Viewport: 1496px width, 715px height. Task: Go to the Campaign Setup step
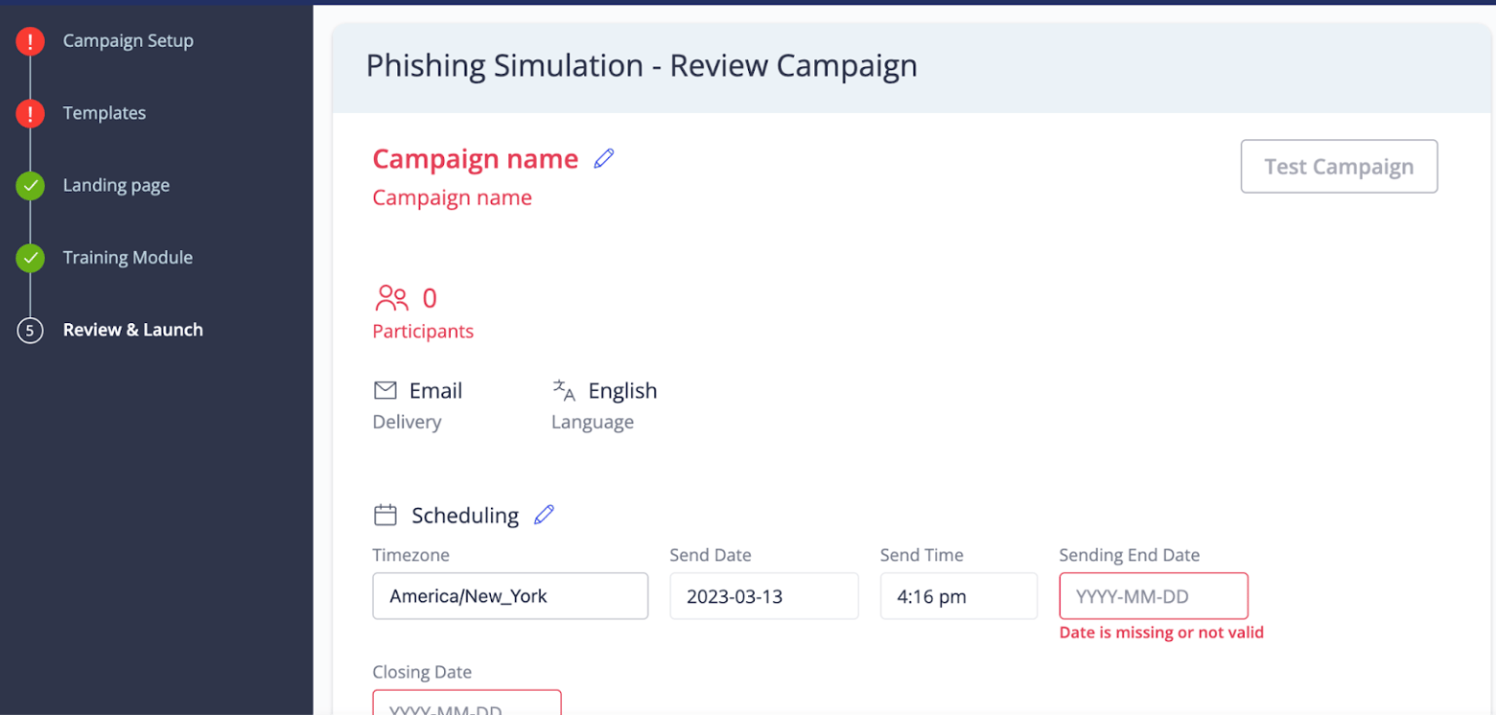point(129,41)
